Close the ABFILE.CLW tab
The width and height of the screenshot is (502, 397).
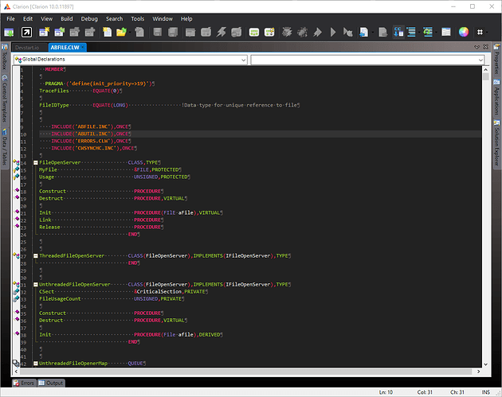(x=83, y=48)
